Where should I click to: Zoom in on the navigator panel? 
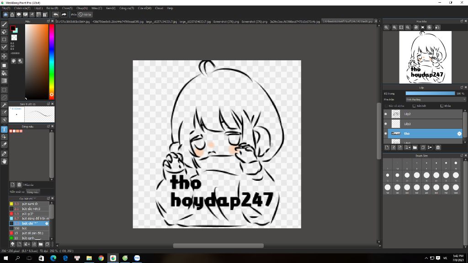pos(394,27)
